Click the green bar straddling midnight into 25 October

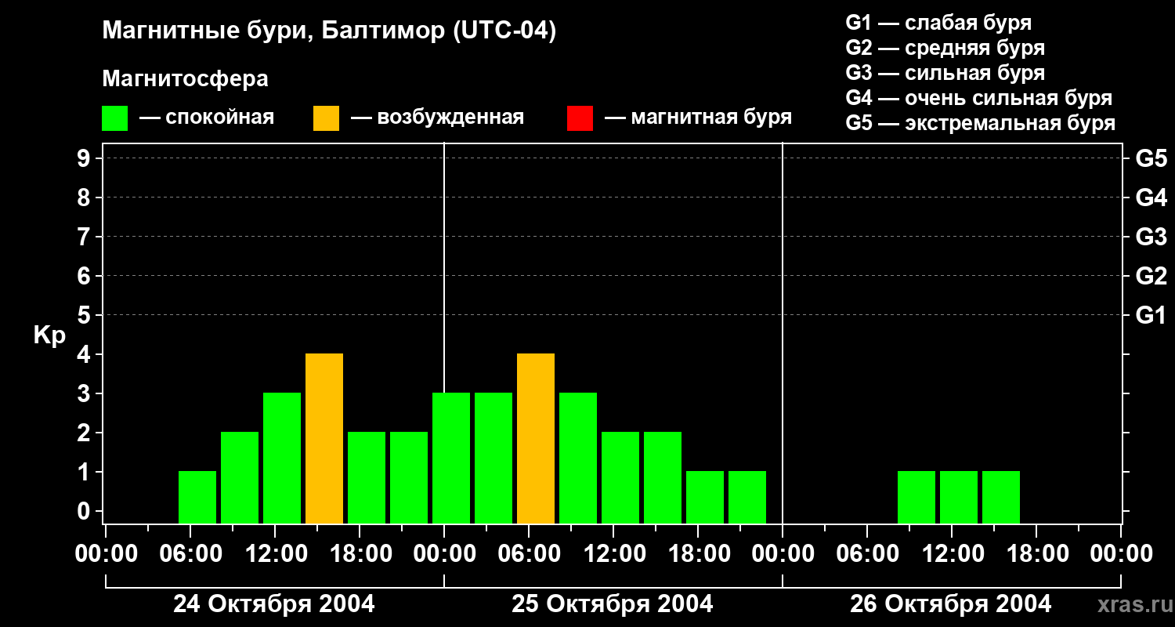(451, 458)
